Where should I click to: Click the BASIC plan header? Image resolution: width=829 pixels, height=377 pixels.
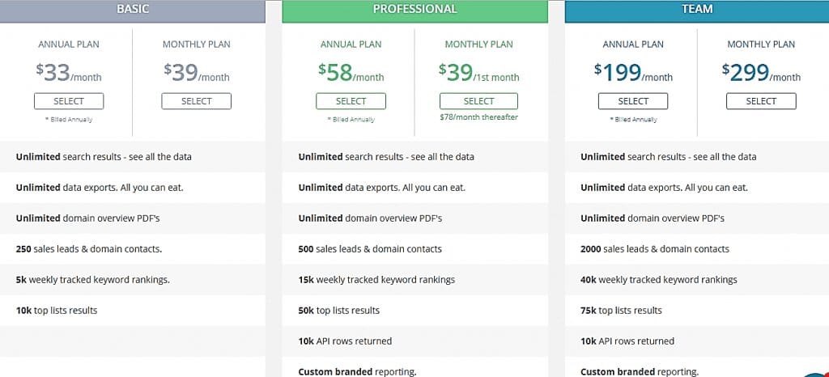[133, 10]
